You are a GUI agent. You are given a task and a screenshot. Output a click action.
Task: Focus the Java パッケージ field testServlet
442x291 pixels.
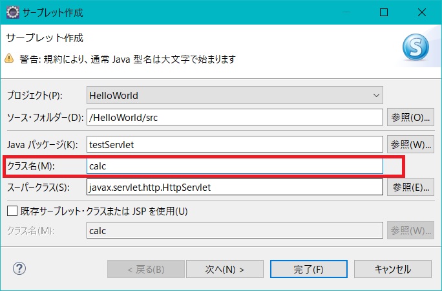pyautogui.click(x=235, y=144)
